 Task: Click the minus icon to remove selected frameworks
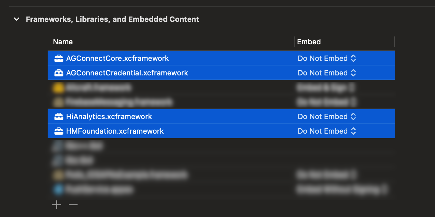coord(73,205)
